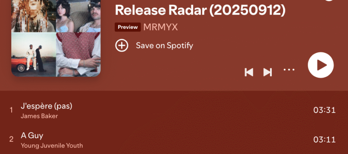Click the red car album cover tile
This screenshot has width=348, height=154.
coord(34,55)
